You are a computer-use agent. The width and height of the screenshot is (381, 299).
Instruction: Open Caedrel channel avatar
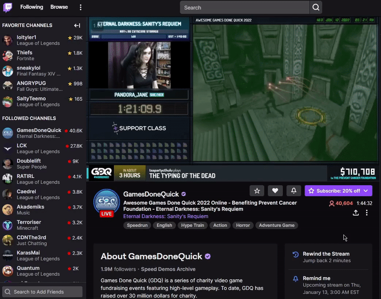click(8, 194)
